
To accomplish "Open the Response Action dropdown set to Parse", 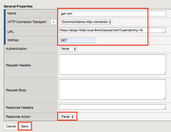I will pyautogui.click(x=67, y=117).
